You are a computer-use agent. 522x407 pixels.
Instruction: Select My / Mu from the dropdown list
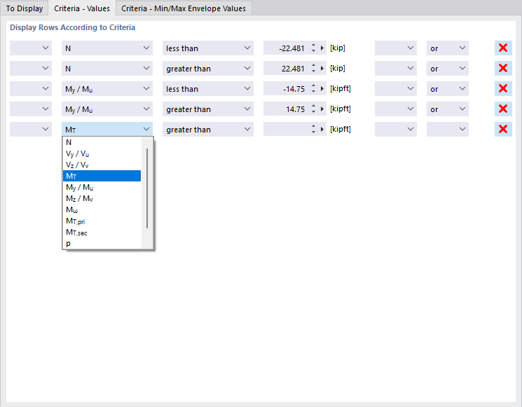click(x=102, y=187)
